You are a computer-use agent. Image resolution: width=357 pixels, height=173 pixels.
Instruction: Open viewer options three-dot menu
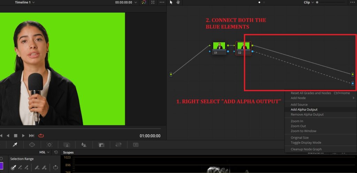click(162, 2)
